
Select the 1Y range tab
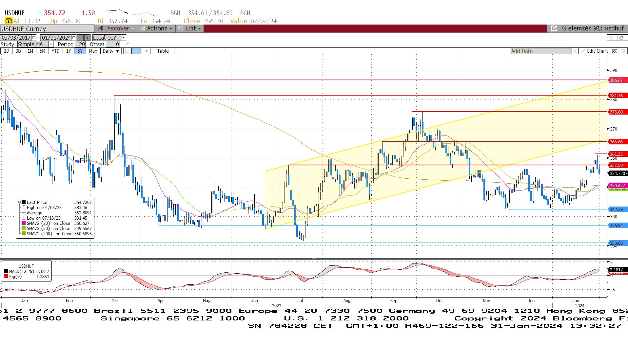tap(69, 51)
